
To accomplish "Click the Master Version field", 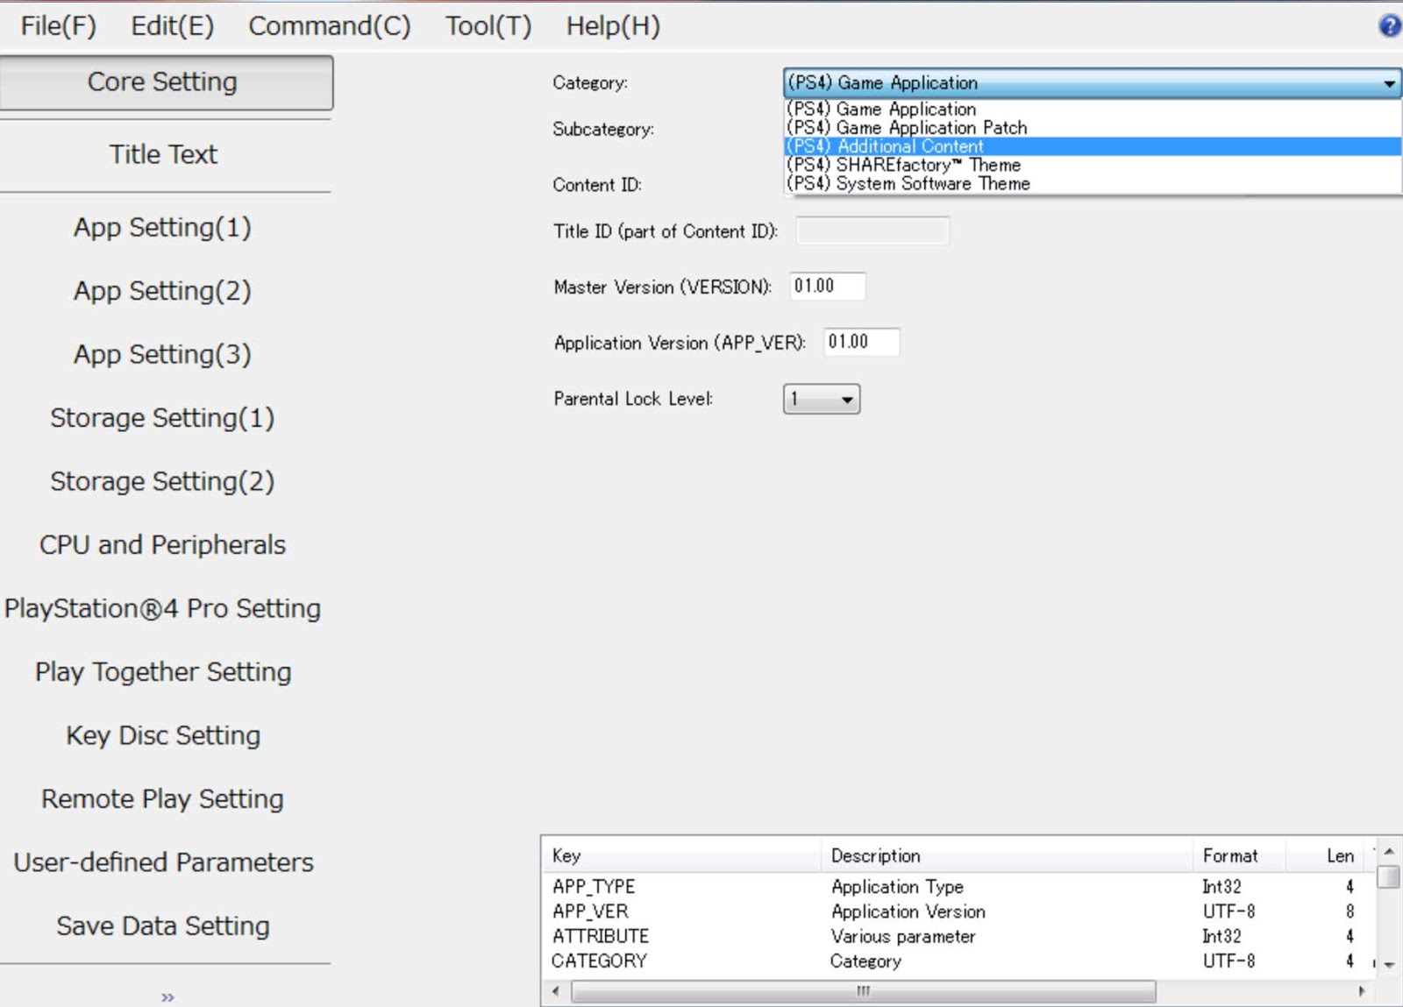I will [x=827, y=286].
